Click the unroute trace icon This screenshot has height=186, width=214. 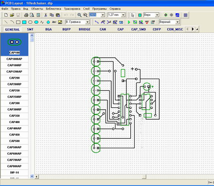pos(109,22)
